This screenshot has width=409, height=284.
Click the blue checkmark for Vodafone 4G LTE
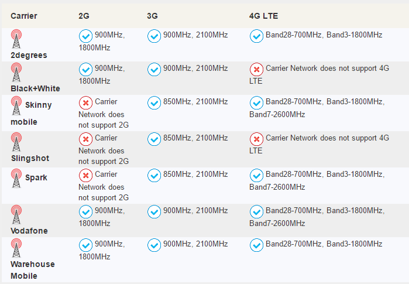pyautogui.click(x=256, y=212)
